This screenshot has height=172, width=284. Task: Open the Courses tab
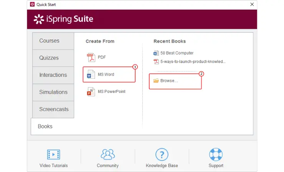(x=53, y=41)
